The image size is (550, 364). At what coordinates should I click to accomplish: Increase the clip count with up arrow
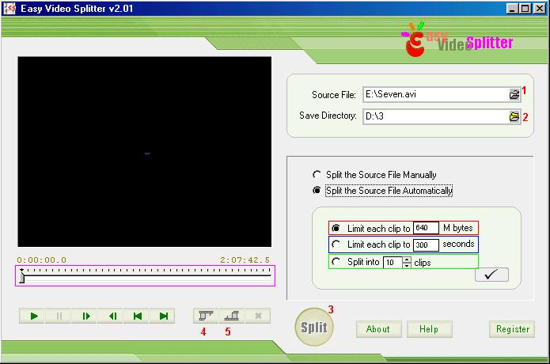pyautogui.click(x=407, y=259)
